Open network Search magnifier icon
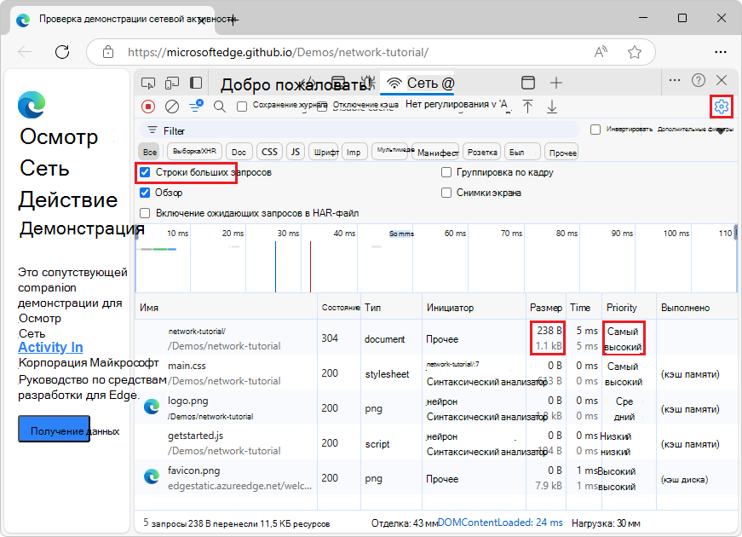 [220, 107]
